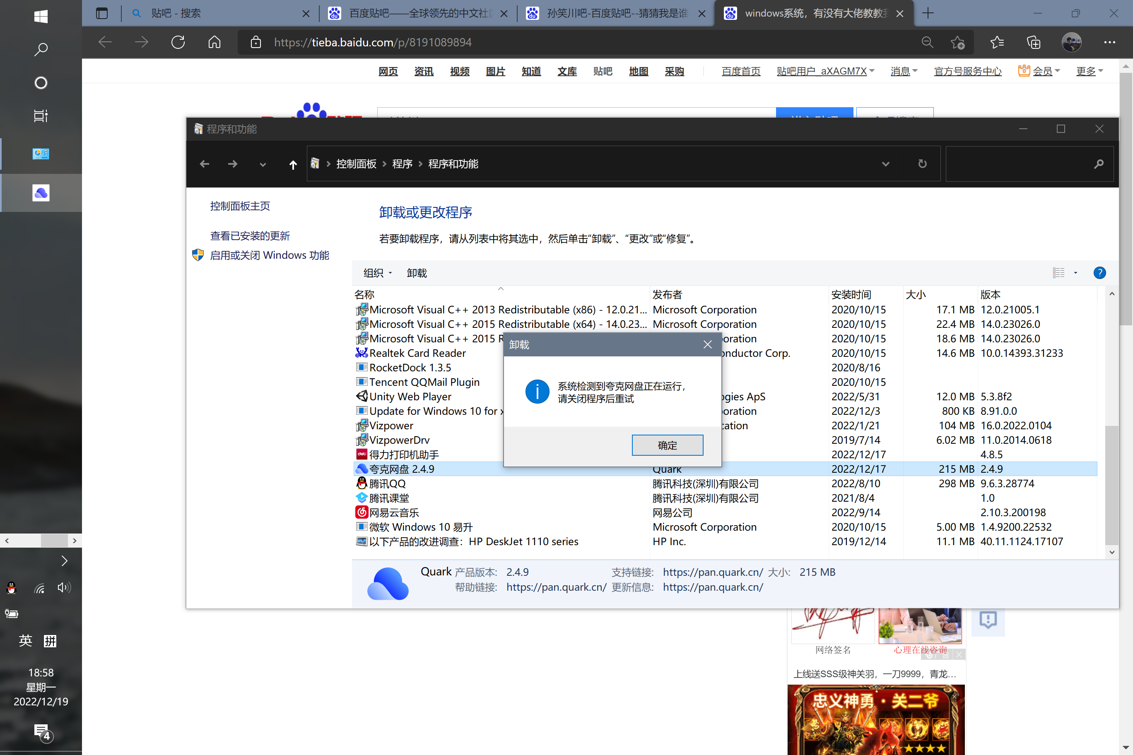Expand view options dropdown arrow
The height and width of the screenshot is (755, 1133).
(x=1076, y=273)
